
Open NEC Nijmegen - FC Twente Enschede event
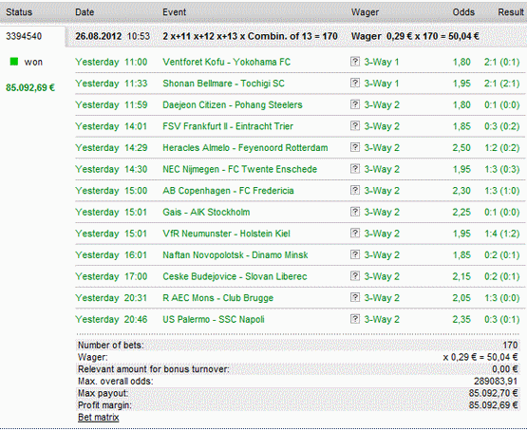pyautogui.click(x=240, y=169)
